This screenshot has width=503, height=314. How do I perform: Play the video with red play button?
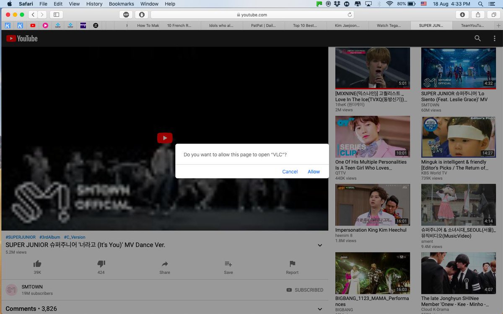165,138
